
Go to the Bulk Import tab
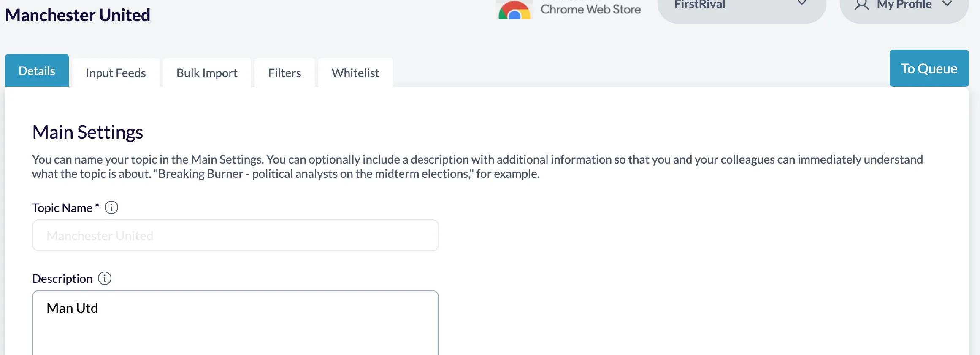point(207,73)
